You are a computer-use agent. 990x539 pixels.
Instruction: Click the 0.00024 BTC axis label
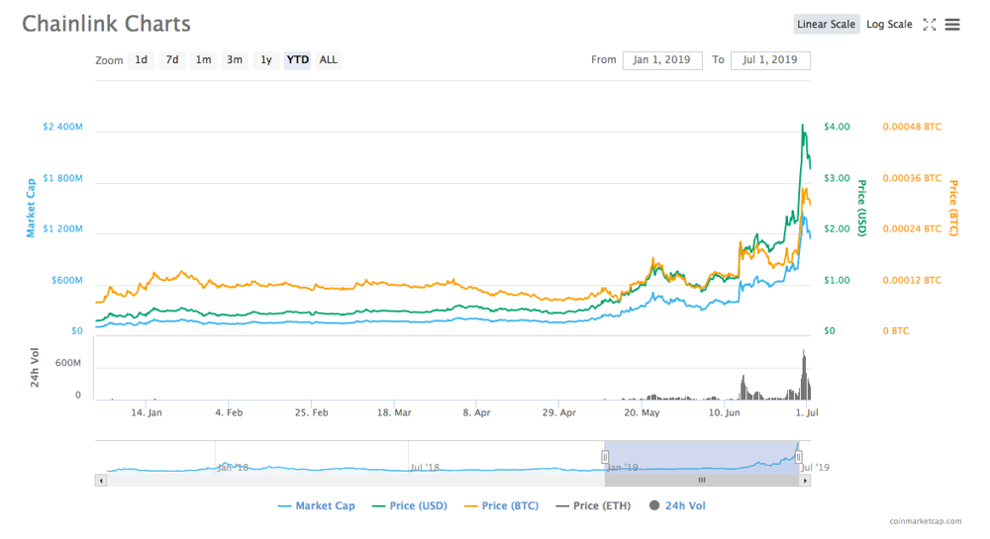(912, 228)
